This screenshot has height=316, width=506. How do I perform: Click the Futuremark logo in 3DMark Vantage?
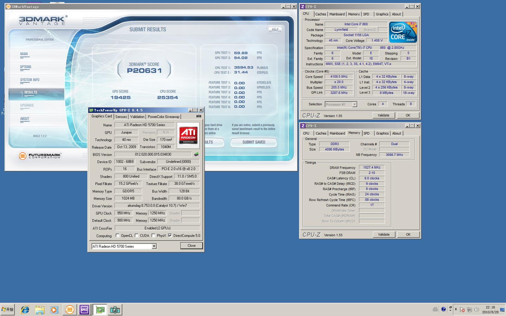pyautogui.click(x=40, y=156)
